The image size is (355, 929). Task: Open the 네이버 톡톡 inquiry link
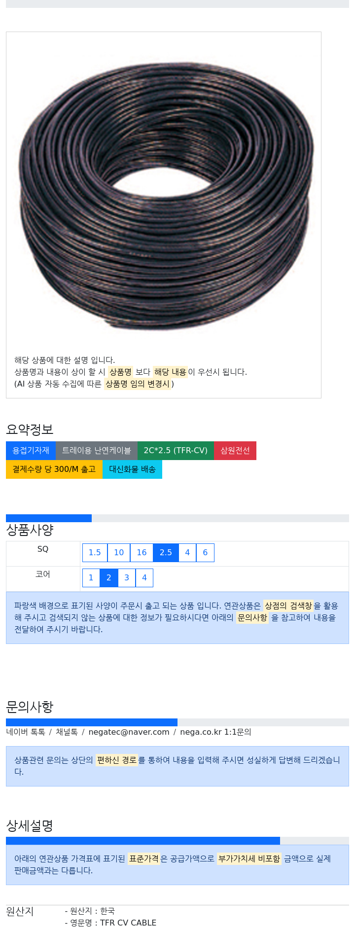click(x=26, y=732)
